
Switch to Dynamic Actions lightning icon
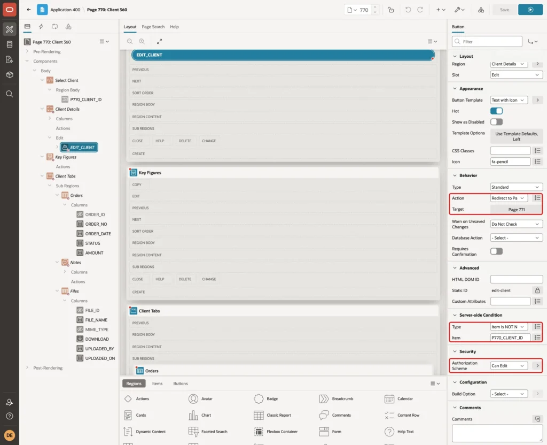tap(41, 27)
